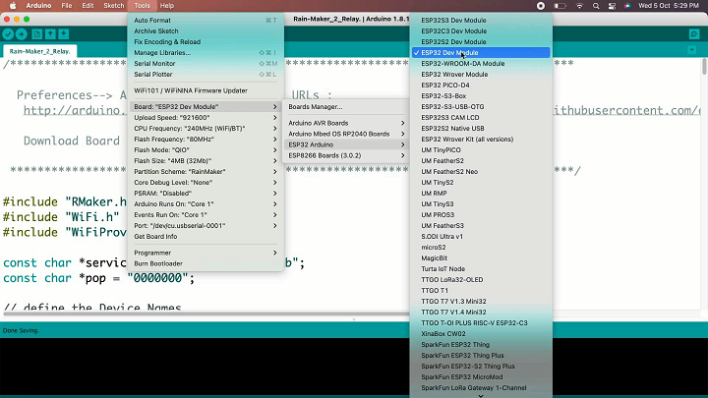Open the Sketch menu in menu bar
708x398 pixels.
pyautogui.click(x=114, y=6)
